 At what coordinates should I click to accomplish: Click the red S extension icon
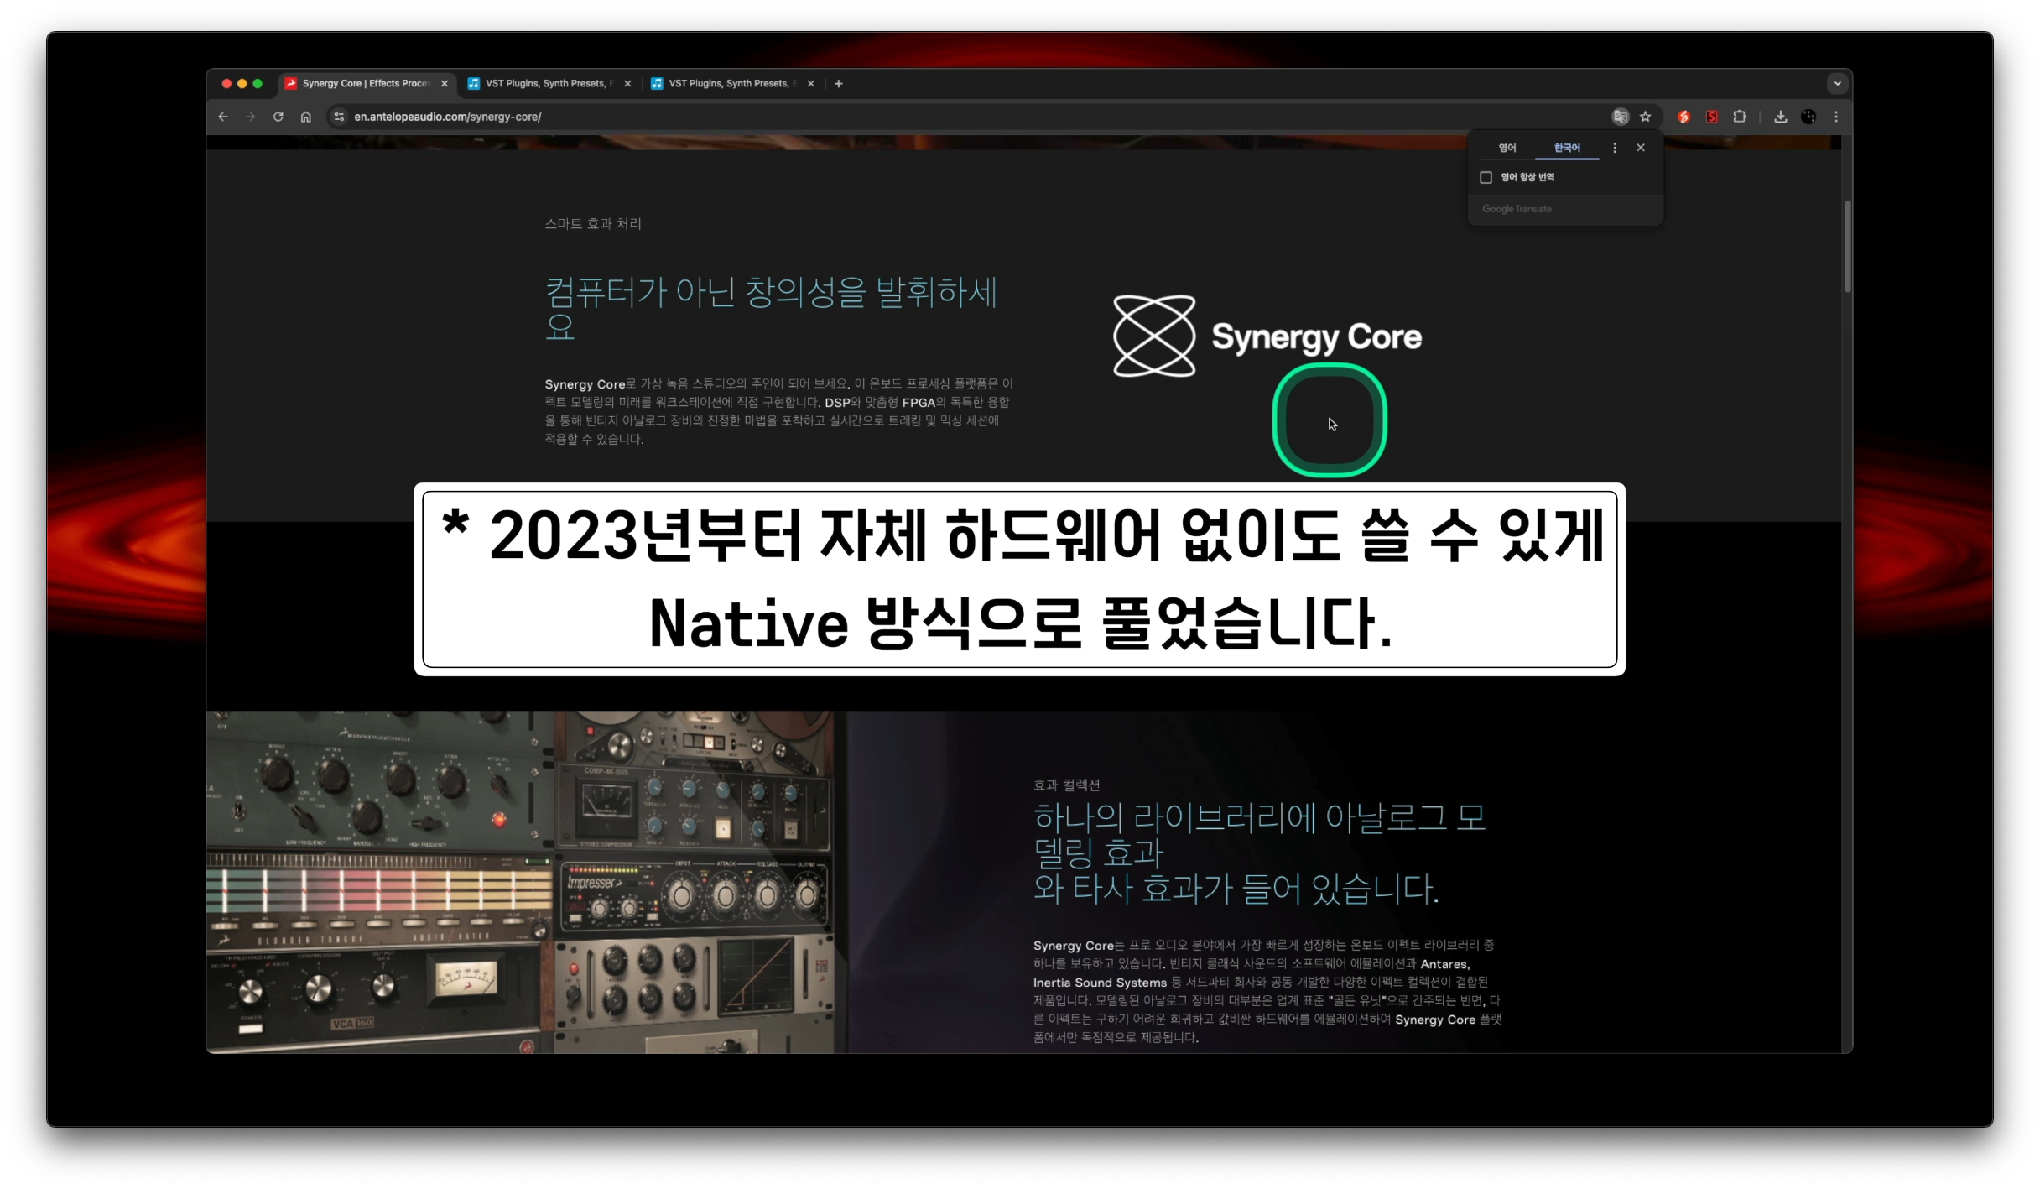pyautogui.click(x=1712, y=117)
